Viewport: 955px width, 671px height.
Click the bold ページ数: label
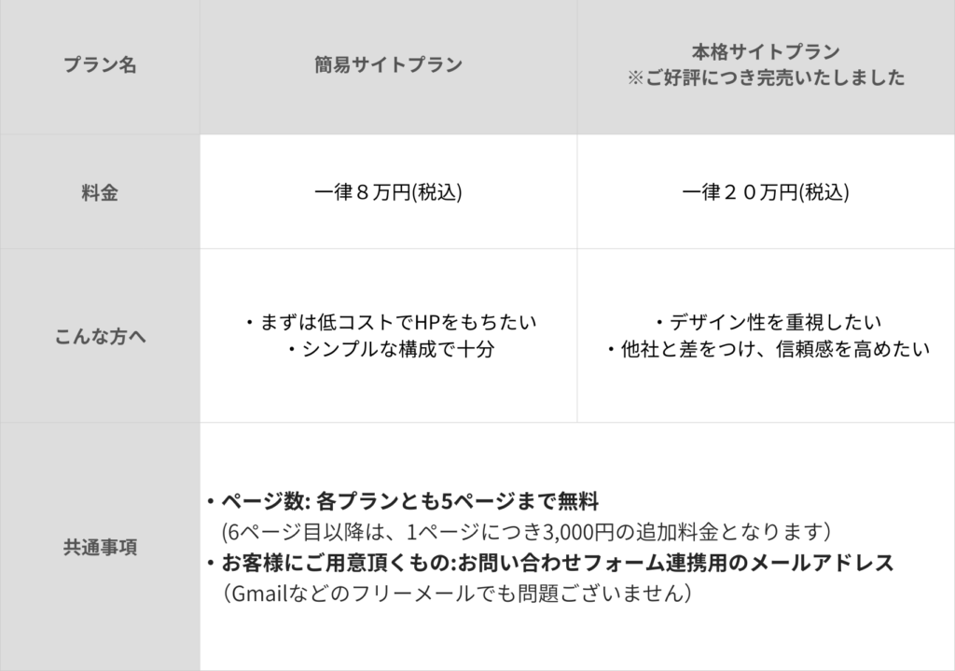pyautogui.click(x=266, y=501)
